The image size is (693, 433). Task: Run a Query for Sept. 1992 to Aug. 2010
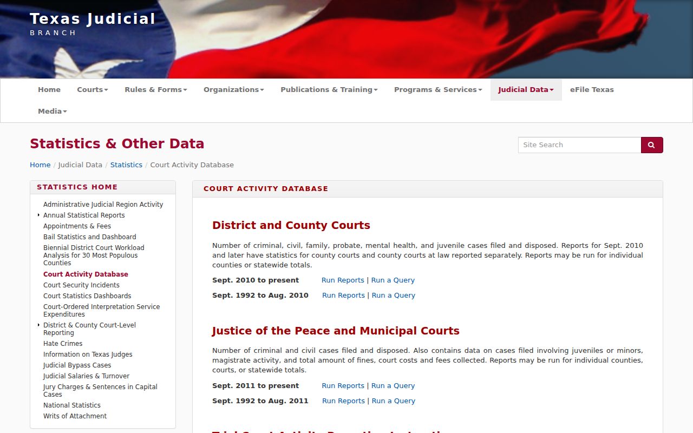[394, 296]
